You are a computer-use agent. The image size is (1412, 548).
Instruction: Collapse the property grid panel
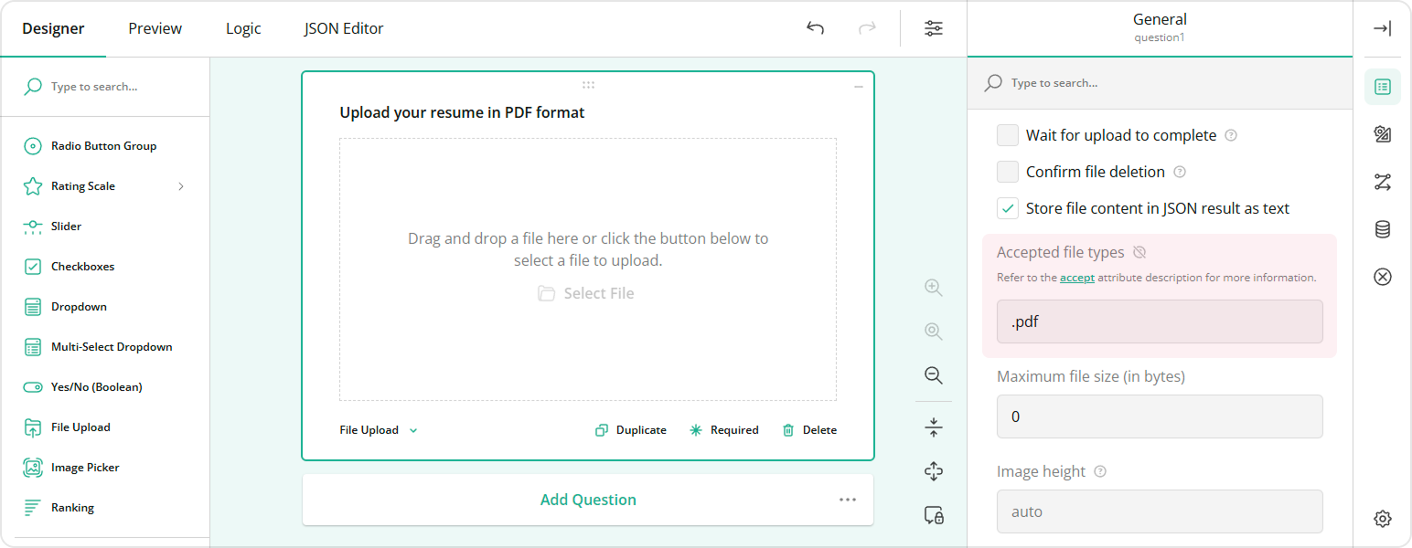coord(1383,28)
